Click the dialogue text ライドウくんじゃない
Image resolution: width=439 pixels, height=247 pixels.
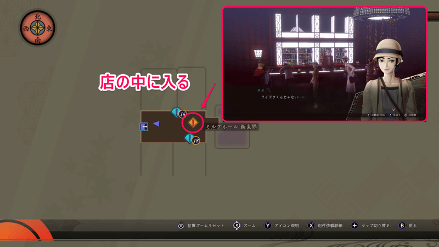283,97
